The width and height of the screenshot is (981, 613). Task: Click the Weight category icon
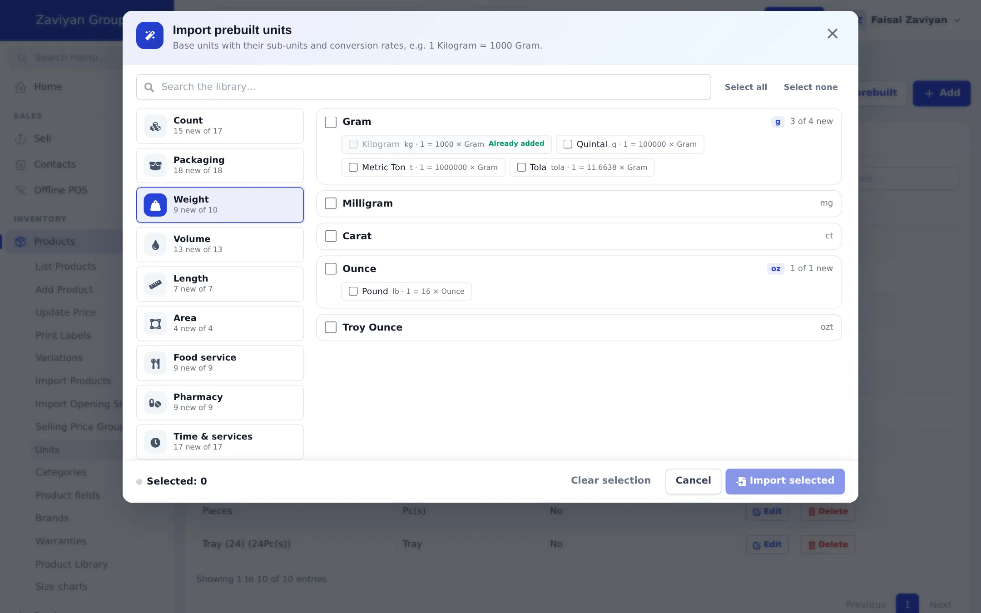[155, 205]
